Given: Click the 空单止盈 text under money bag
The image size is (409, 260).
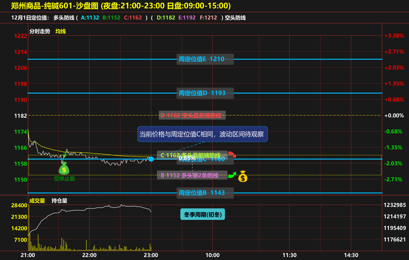Looking at the screenshot, I should [x=64, y=179].
